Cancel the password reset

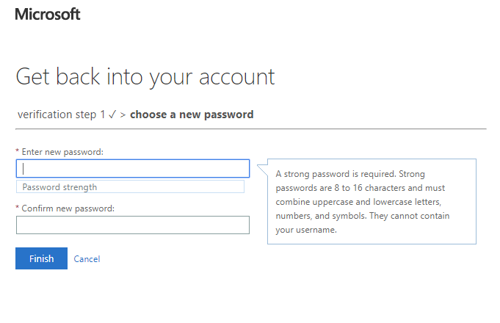[x=87, y=259]
